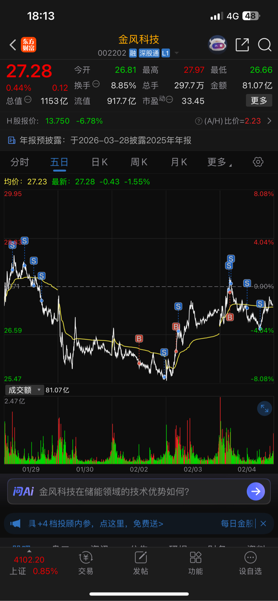The width and height of the screenshot is (278, 601).
Task: Tap the S marker at 02/02 low
Action: point(164,352)
